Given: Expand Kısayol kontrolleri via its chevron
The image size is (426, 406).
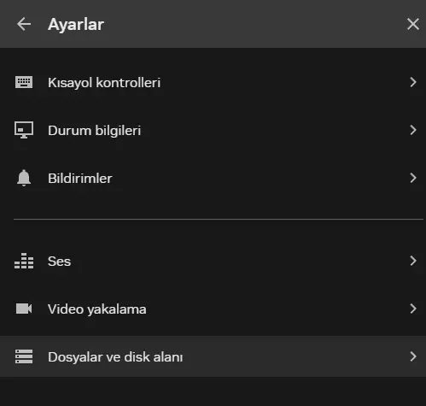Looking at the screenshot, I should tap(413, 82).
